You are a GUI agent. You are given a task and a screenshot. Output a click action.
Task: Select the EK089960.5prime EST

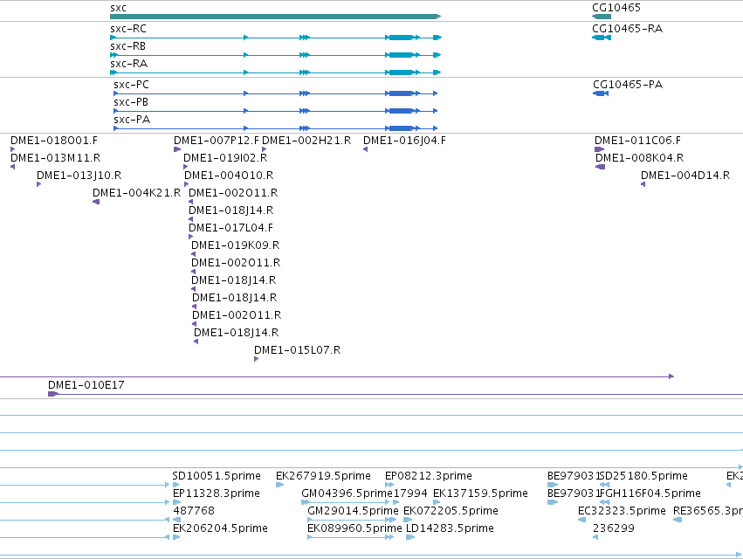[x=351, y=537]
